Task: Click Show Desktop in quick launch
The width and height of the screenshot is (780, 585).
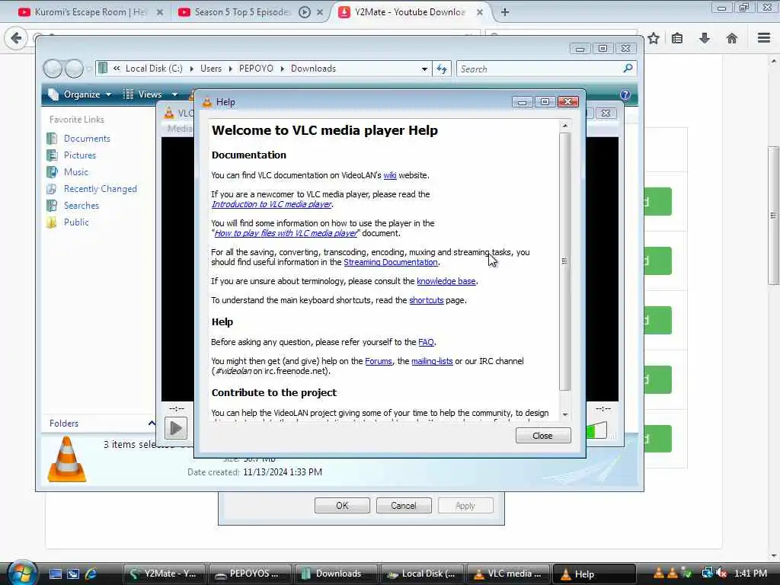Action: tap(55, 574)
